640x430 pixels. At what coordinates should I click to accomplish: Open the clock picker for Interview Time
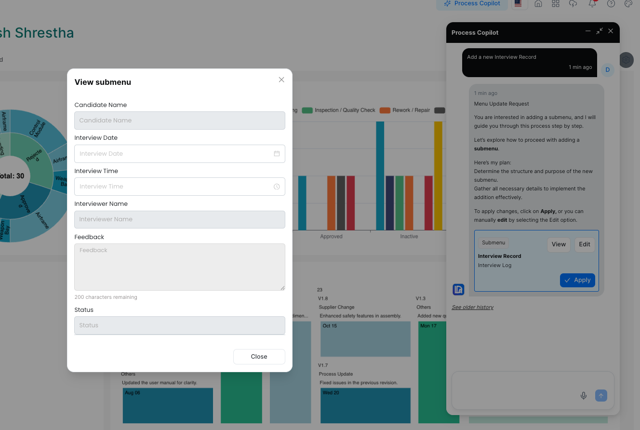(x=276, y=186)
